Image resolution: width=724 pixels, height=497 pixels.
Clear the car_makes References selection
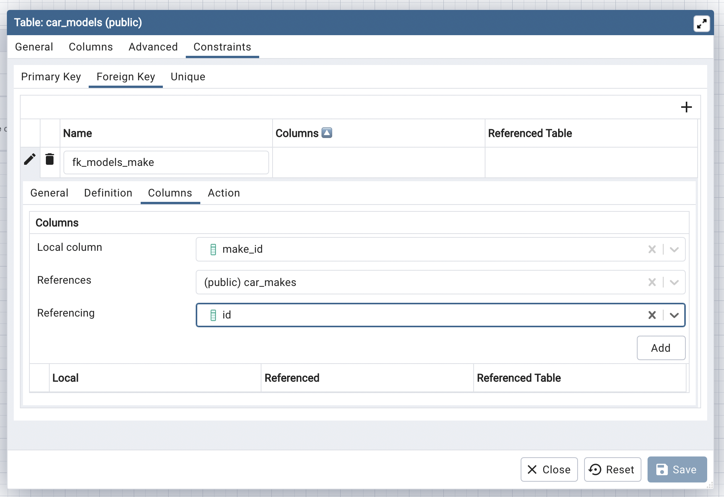pyautogui.click(x=652, y=283)
